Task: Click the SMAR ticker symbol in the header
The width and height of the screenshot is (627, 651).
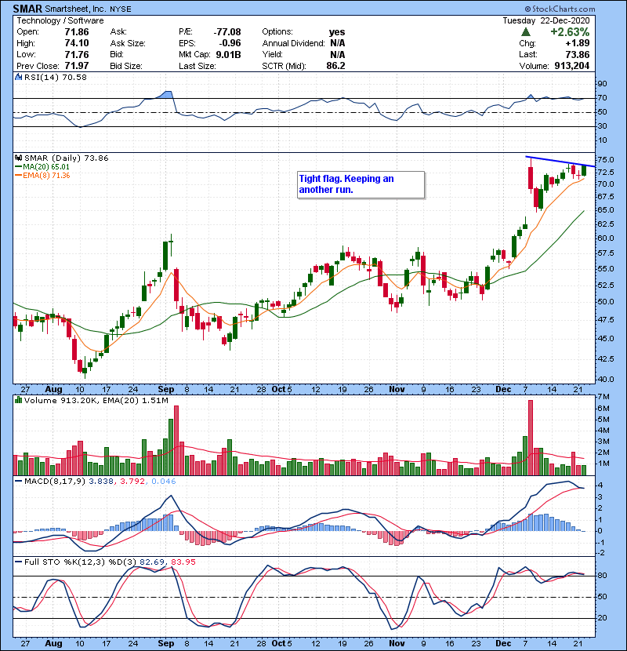Action: [27, 9]
